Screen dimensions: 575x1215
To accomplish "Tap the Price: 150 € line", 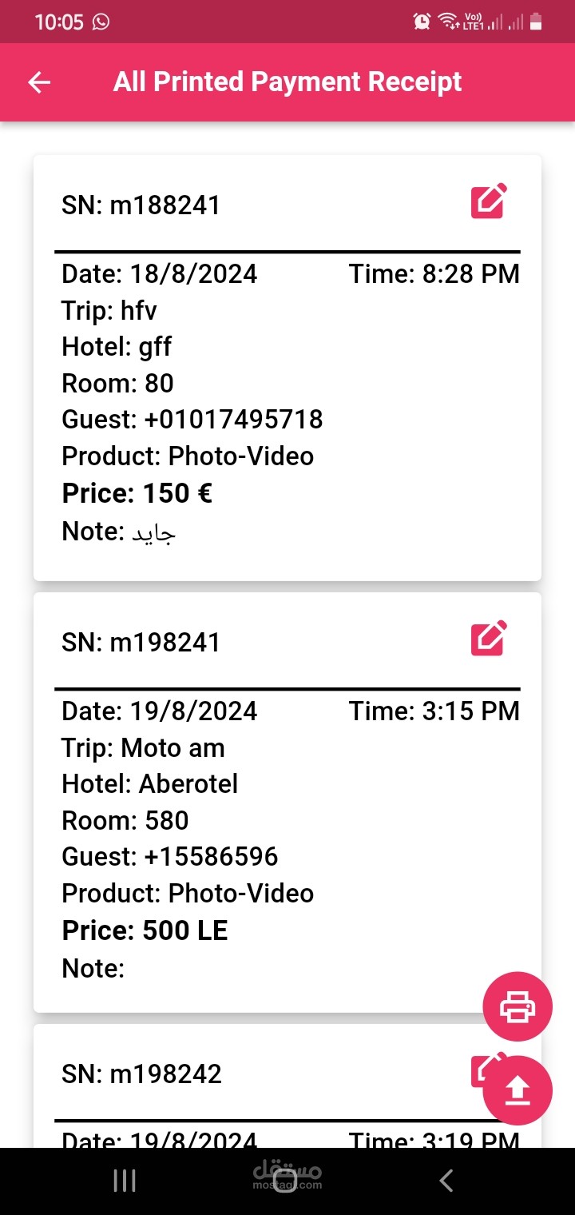I will [x=137, y=494].
